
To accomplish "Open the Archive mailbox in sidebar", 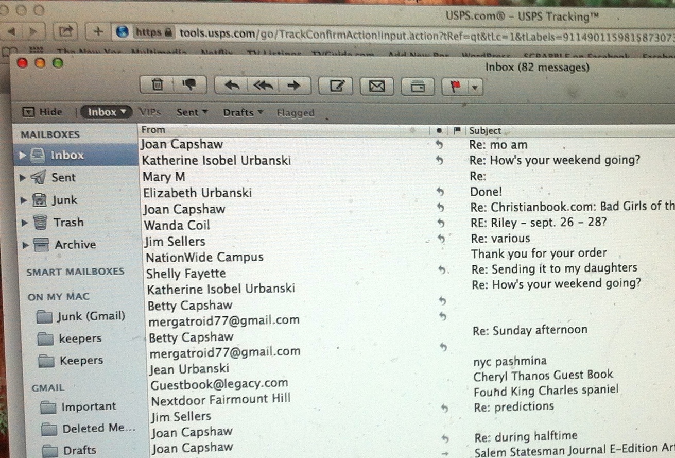I will 75,245.
